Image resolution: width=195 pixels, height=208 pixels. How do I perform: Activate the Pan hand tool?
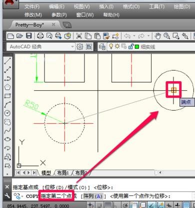[x=157, y=36]
